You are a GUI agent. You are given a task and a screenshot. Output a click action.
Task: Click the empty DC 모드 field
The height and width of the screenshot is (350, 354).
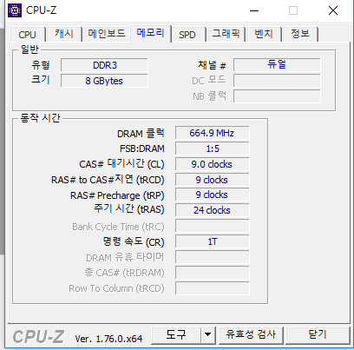click(x=277, y=81)
